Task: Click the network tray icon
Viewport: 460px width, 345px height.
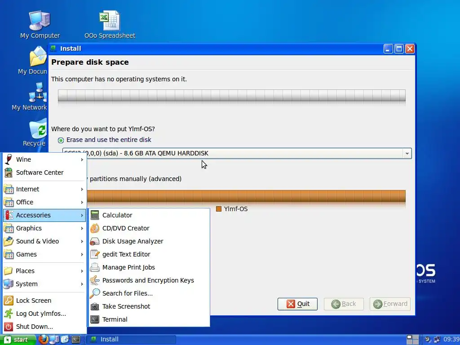Action: point(437,340)
